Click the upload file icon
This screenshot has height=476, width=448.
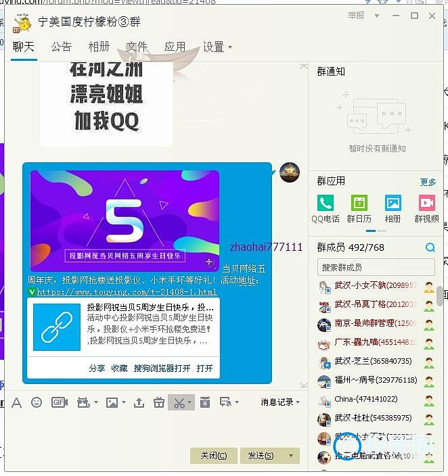point(139,403)
